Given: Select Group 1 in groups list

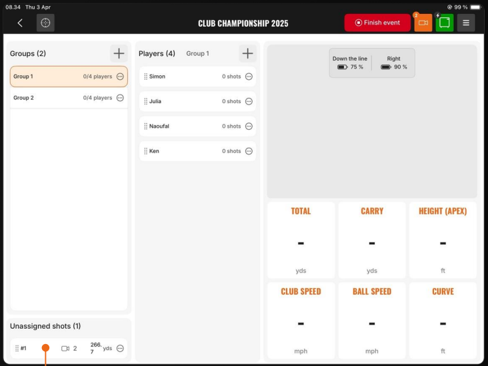Looking at the screenshot, I should (69, 77).
